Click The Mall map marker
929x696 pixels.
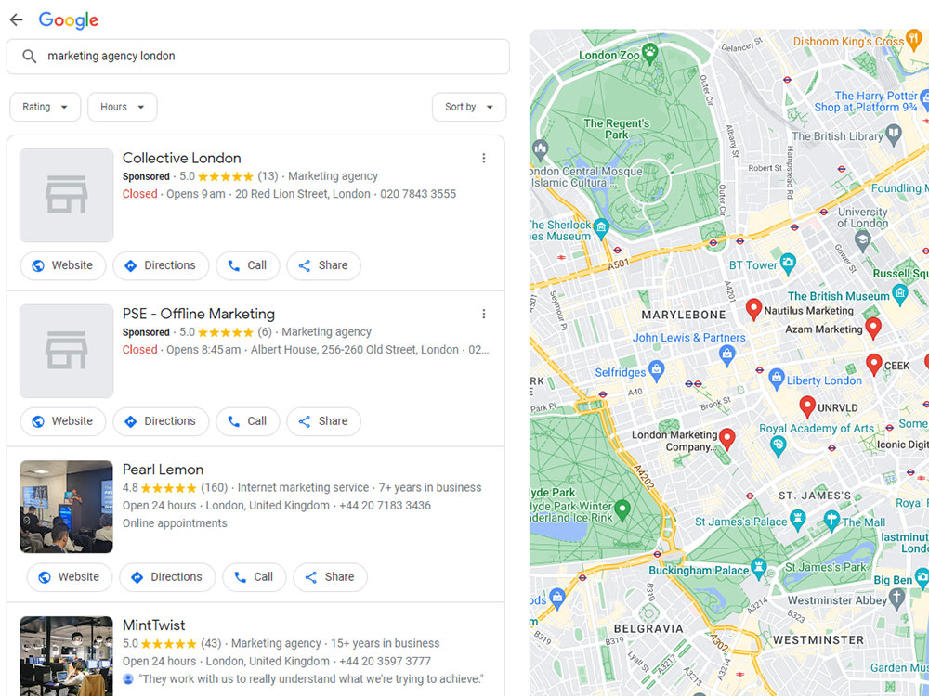click(x=831, y=521)
